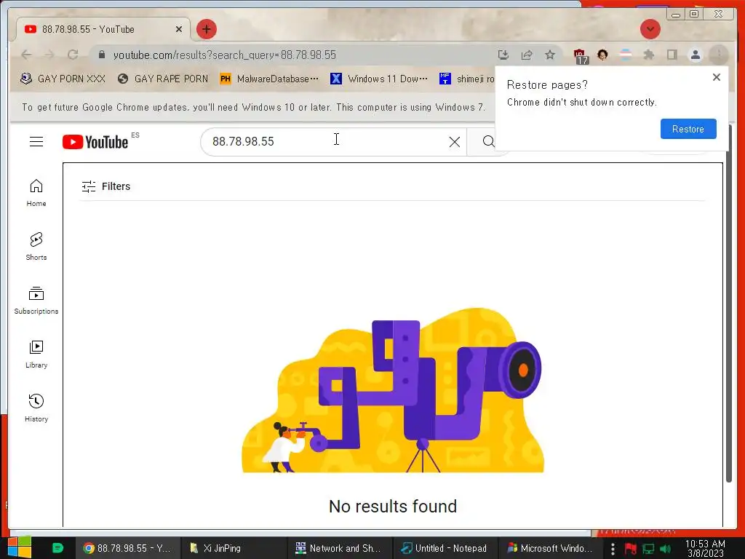Open the Windows 11 Dow… bookmark

(380, 79)
